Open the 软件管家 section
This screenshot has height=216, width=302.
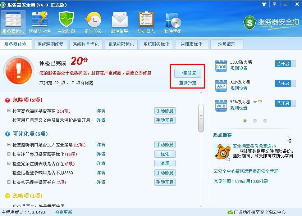click(173, 22)
